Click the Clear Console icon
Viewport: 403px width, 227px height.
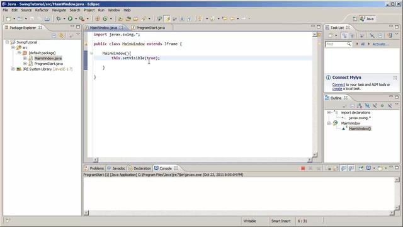click(329, 168)
